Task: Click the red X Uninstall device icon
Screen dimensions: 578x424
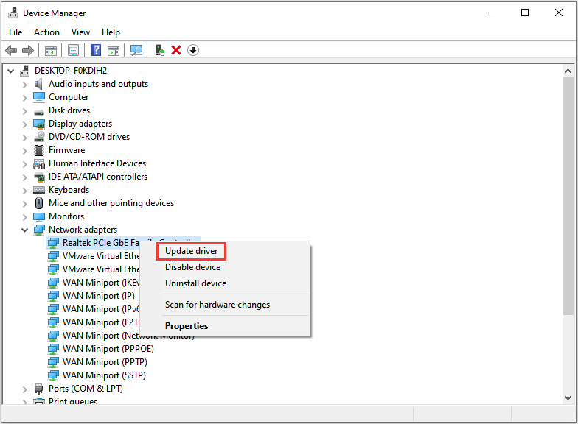Action: (x=176, y=50)
